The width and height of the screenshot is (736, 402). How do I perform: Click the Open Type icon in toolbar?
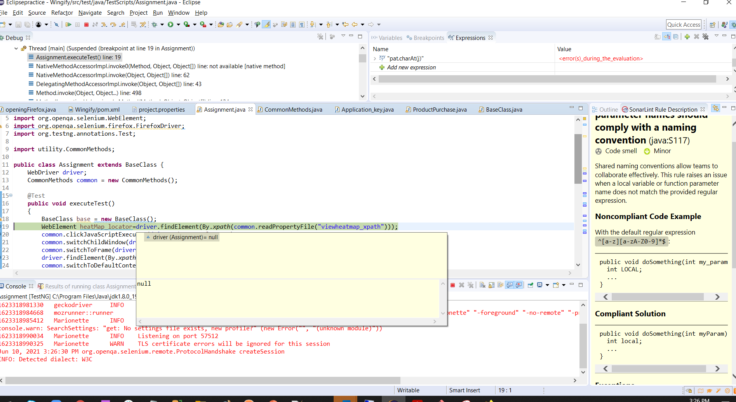(221, 25)
